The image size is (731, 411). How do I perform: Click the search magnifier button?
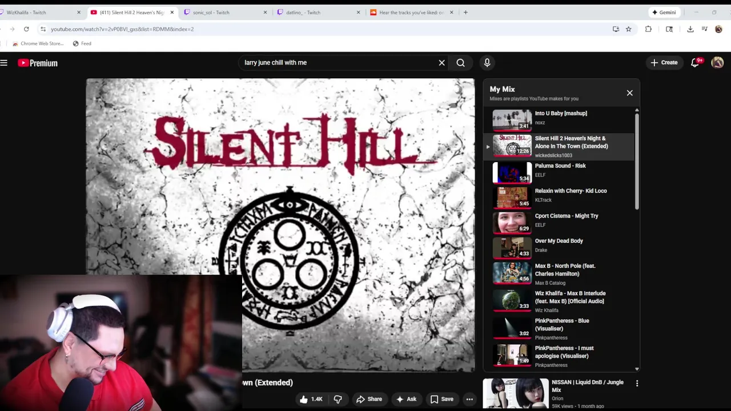click(x=461, y=63)
